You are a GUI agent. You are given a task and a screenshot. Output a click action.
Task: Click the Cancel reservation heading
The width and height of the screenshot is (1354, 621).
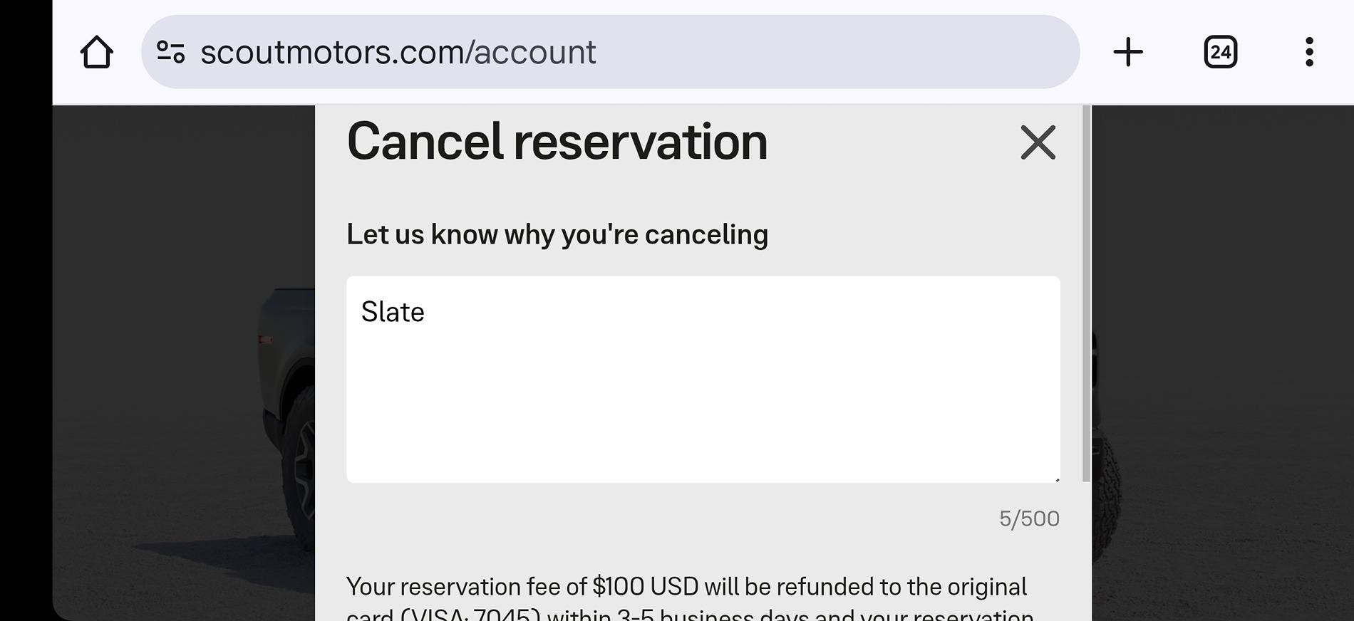point(557,142)
